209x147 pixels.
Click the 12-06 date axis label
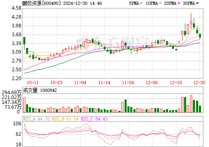coord(152,83)
